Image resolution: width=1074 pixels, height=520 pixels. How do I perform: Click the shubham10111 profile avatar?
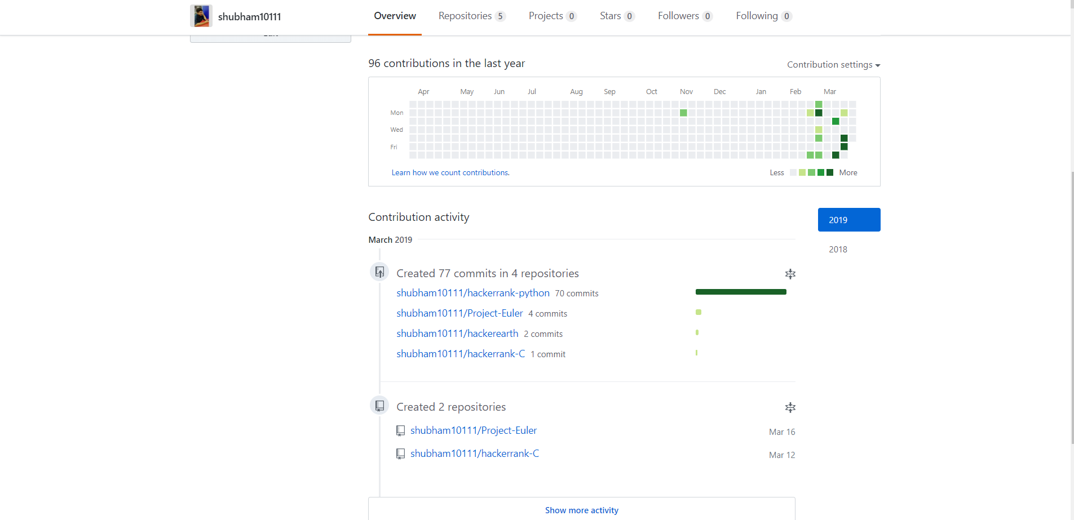[201, 16]
